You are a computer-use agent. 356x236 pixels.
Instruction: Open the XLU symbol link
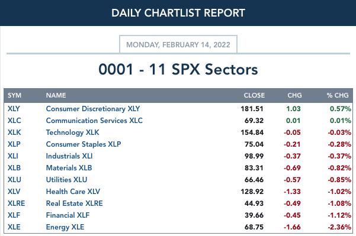click(14, 180)
